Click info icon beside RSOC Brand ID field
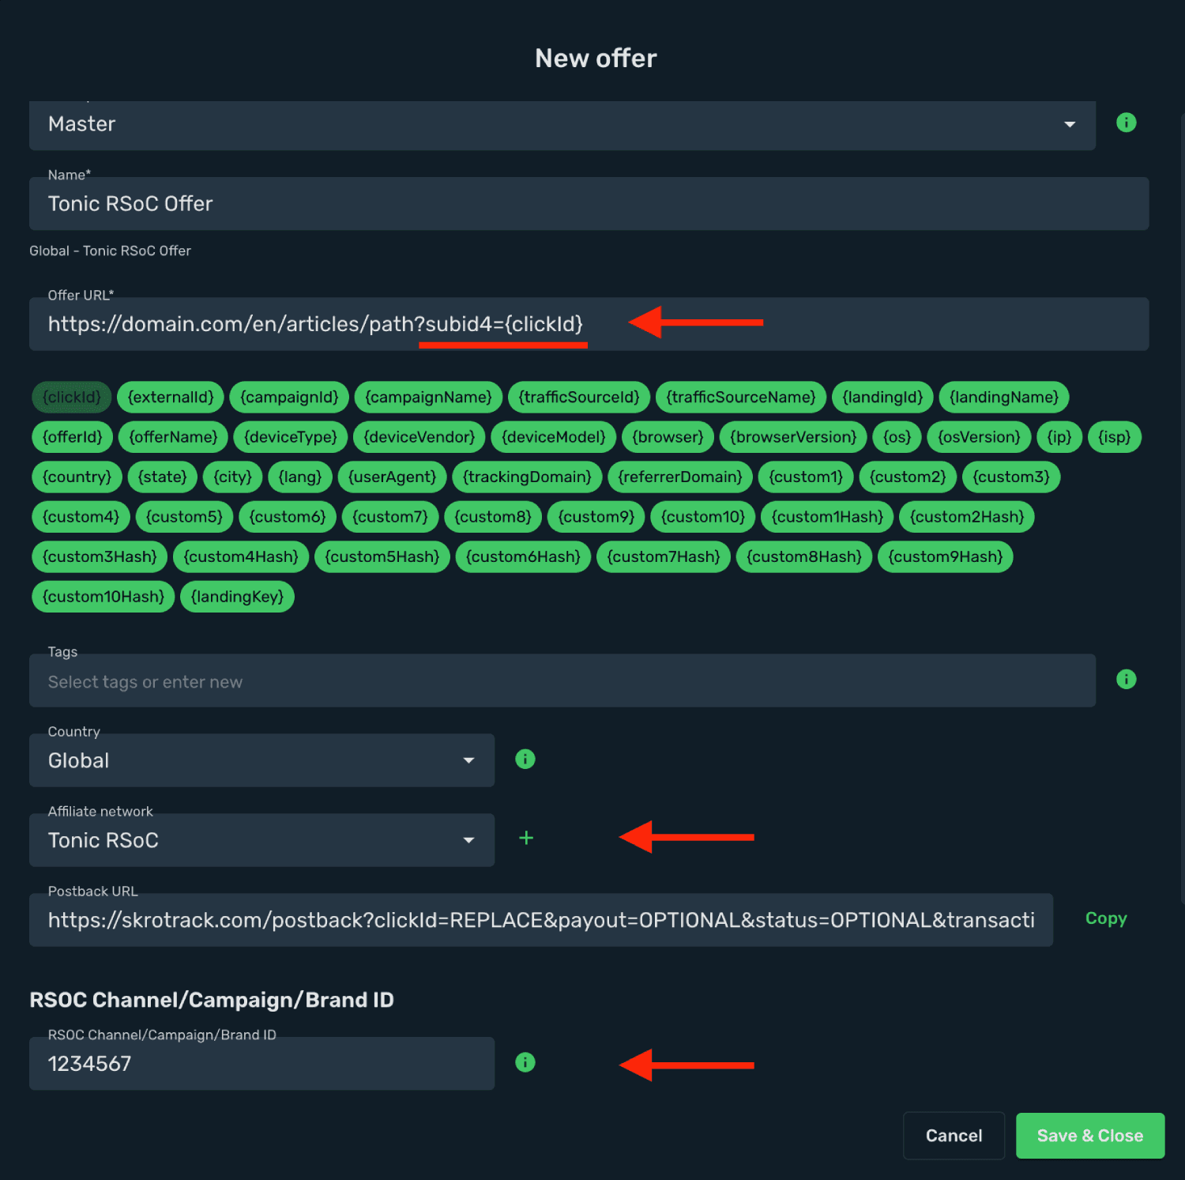The width and height of the screenshot is (1185, 1180). (525, 1062)
